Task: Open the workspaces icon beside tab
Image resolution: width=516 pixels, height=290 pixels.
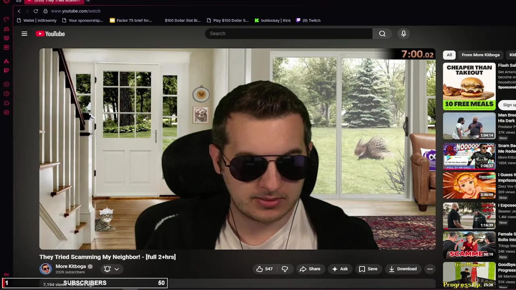Action: coord(19,1)
